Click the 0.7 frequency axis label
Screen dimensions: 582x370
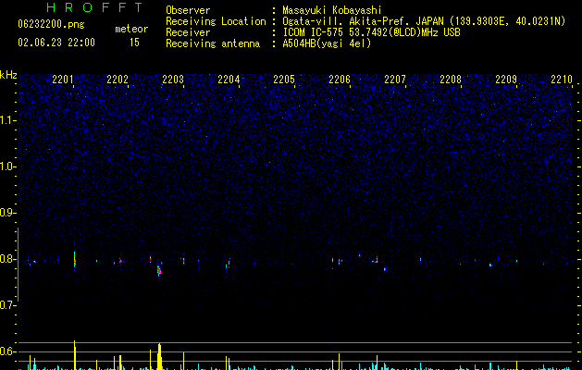pos(8,305)
